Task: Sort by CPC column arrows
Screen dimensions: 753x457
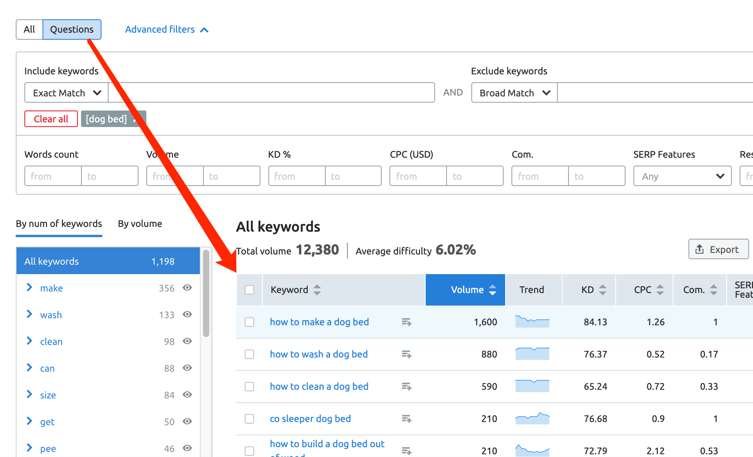Action: point(660,290)
